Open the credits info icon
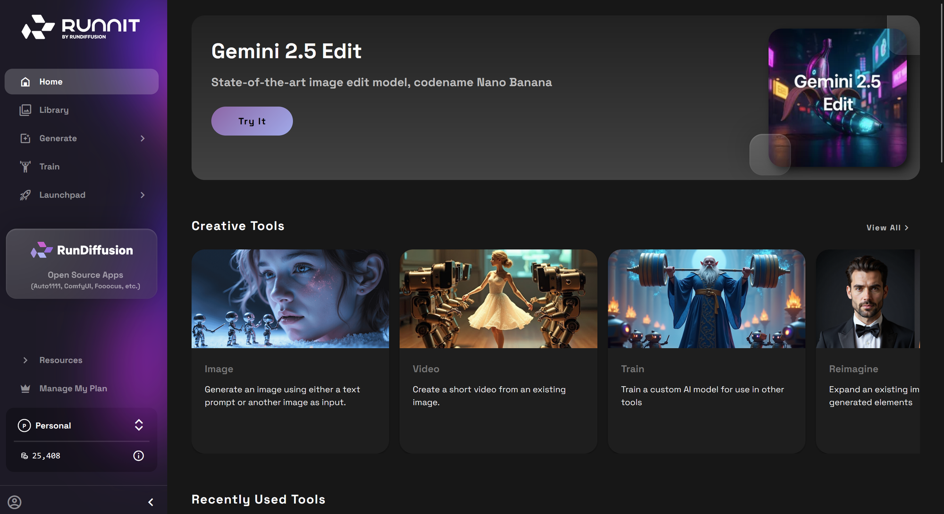 (138, 455)
